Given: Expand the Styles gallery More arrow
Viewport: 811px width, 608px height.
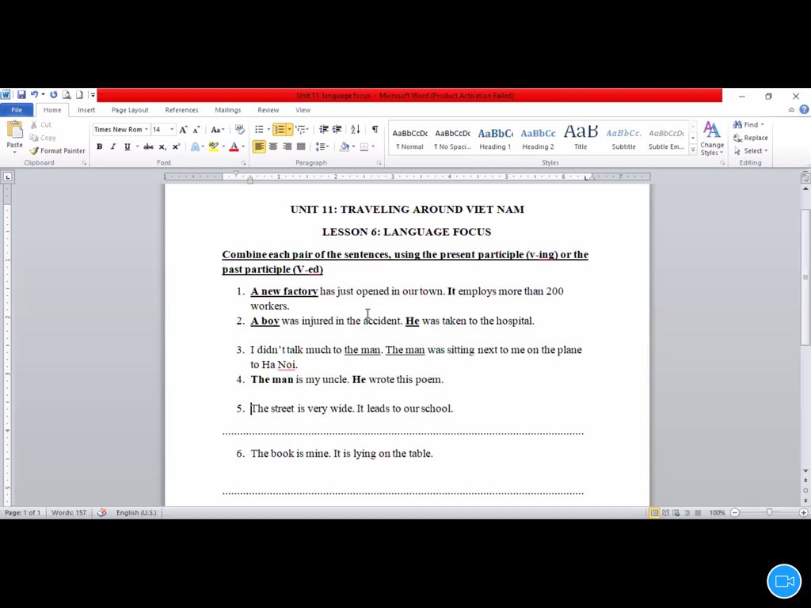Looking at the screenshot, I should (693, 150).
